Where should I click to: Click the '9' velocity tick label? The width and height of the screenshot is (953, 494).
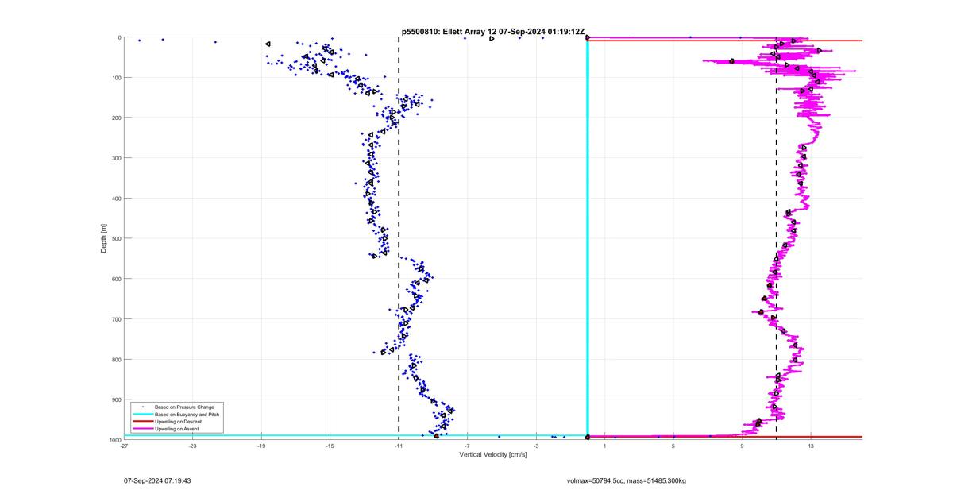coord(742,446)
